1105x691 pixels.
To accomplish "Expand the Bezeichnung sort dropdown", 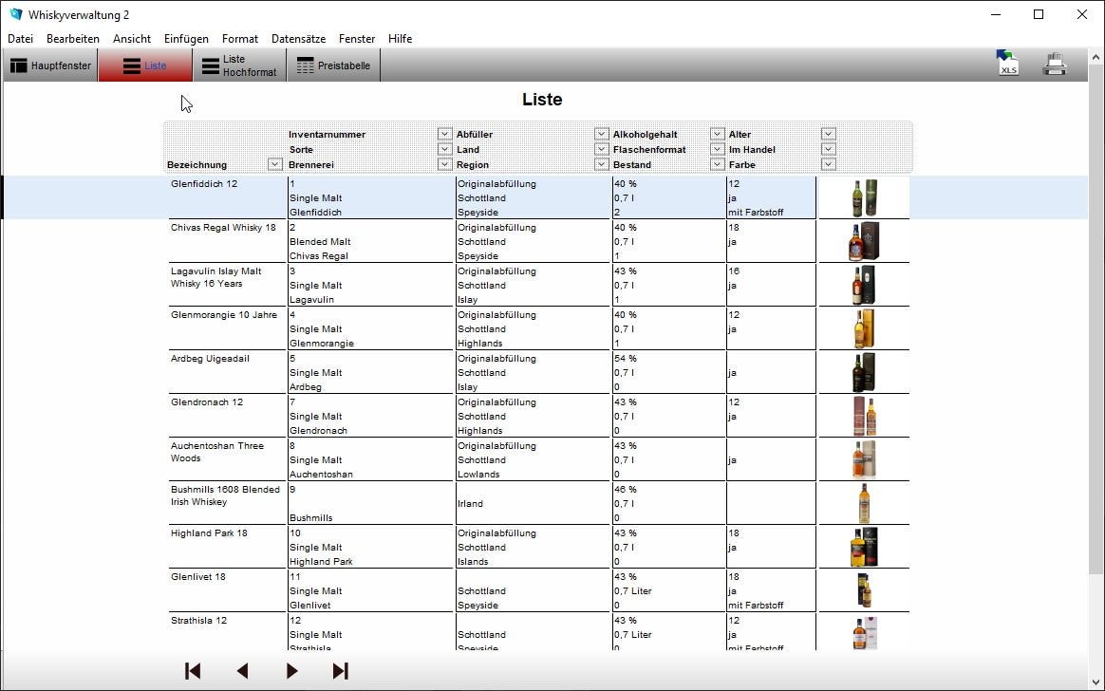I will (x=274, y=164).
